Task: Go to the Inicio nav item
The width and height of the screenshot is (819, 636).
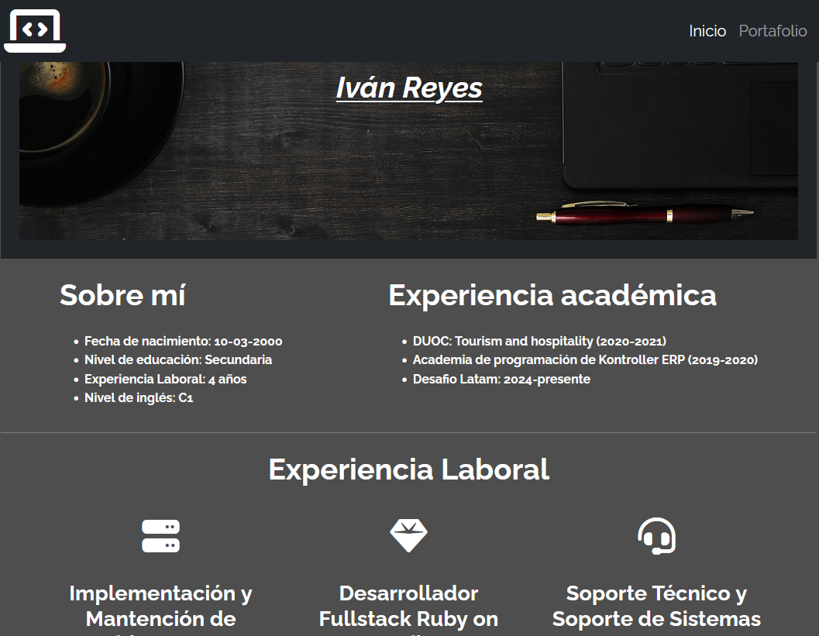Action: 707,31
